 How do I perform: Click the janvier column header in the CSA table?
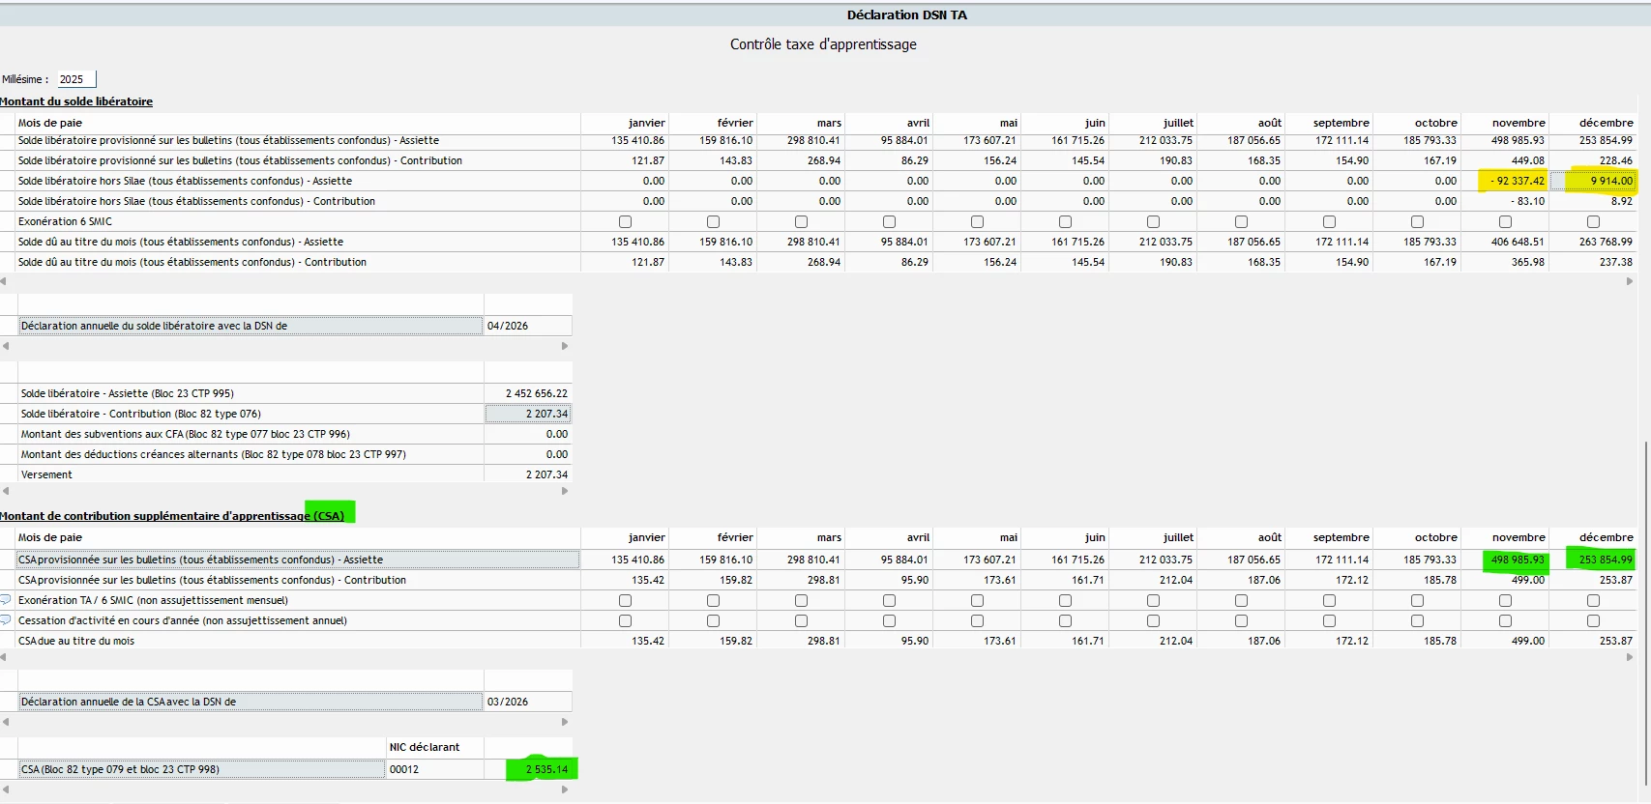(625, 537)
